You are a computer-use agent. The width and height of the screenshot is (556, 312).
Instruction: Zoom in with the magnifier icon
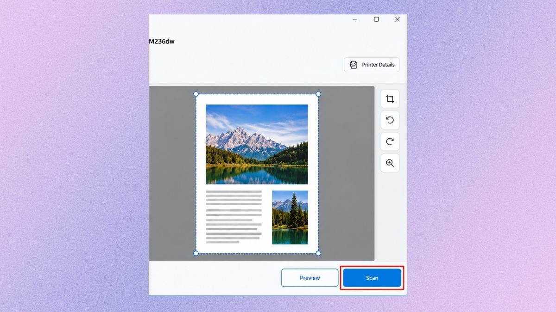(390, 163)
